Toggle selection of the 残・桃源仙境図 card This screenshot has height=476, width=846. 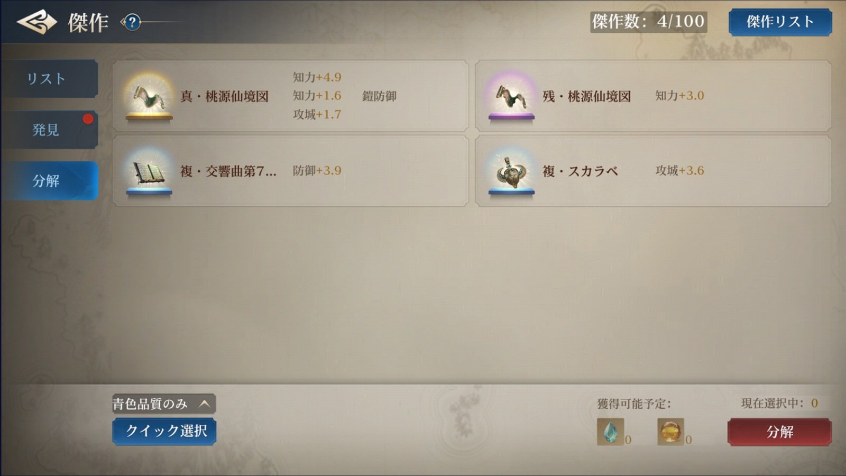tap(653, 96)
